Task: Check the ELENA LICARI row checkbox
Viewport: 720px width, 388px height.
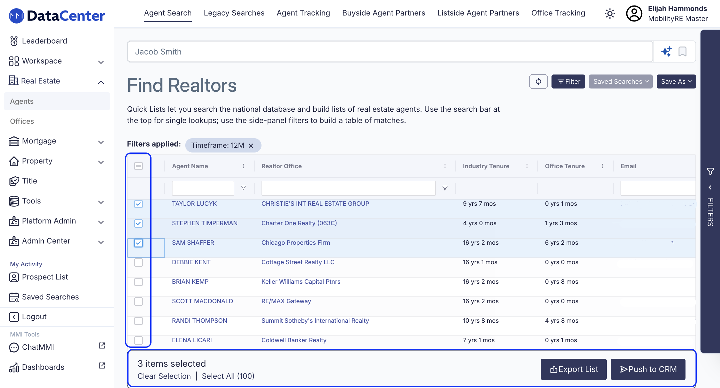Action: pos(138,340)
